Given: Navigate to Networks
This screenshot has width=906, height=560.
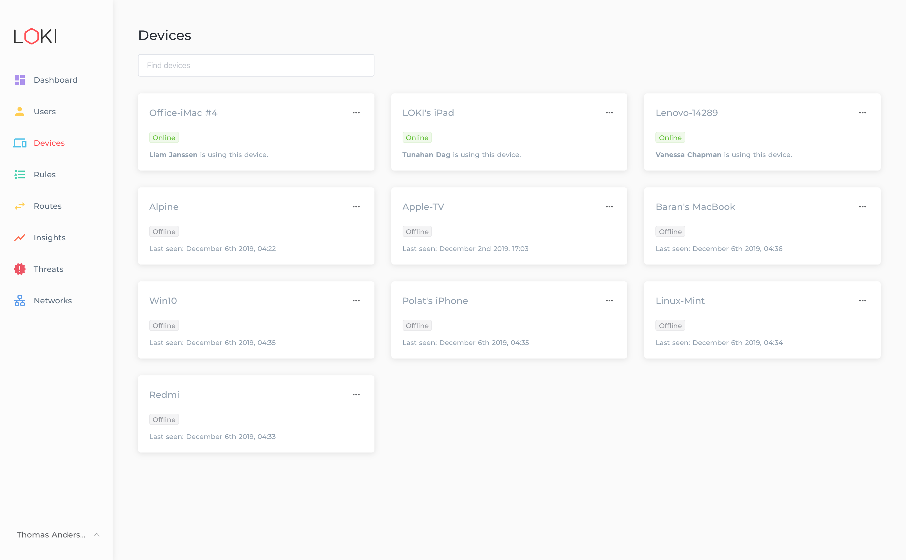Looking at the screenshot, I should [53, 300].
